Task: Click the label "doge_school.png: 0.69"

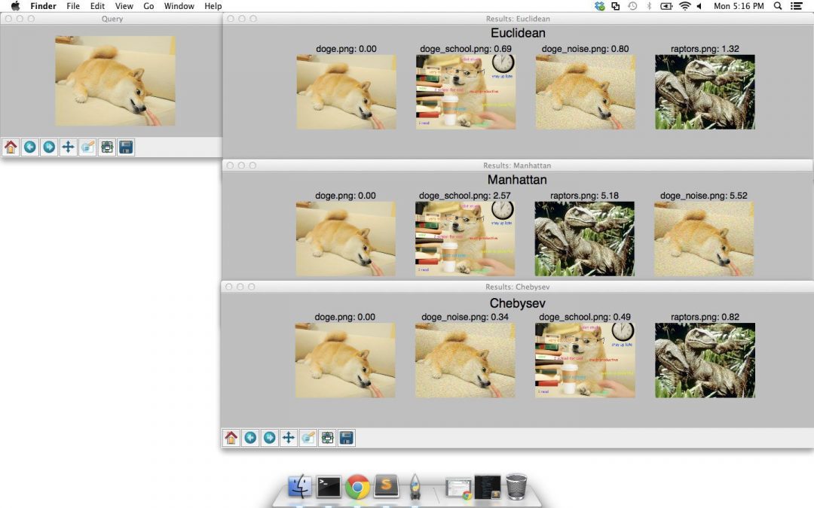Action: [466, 49]
